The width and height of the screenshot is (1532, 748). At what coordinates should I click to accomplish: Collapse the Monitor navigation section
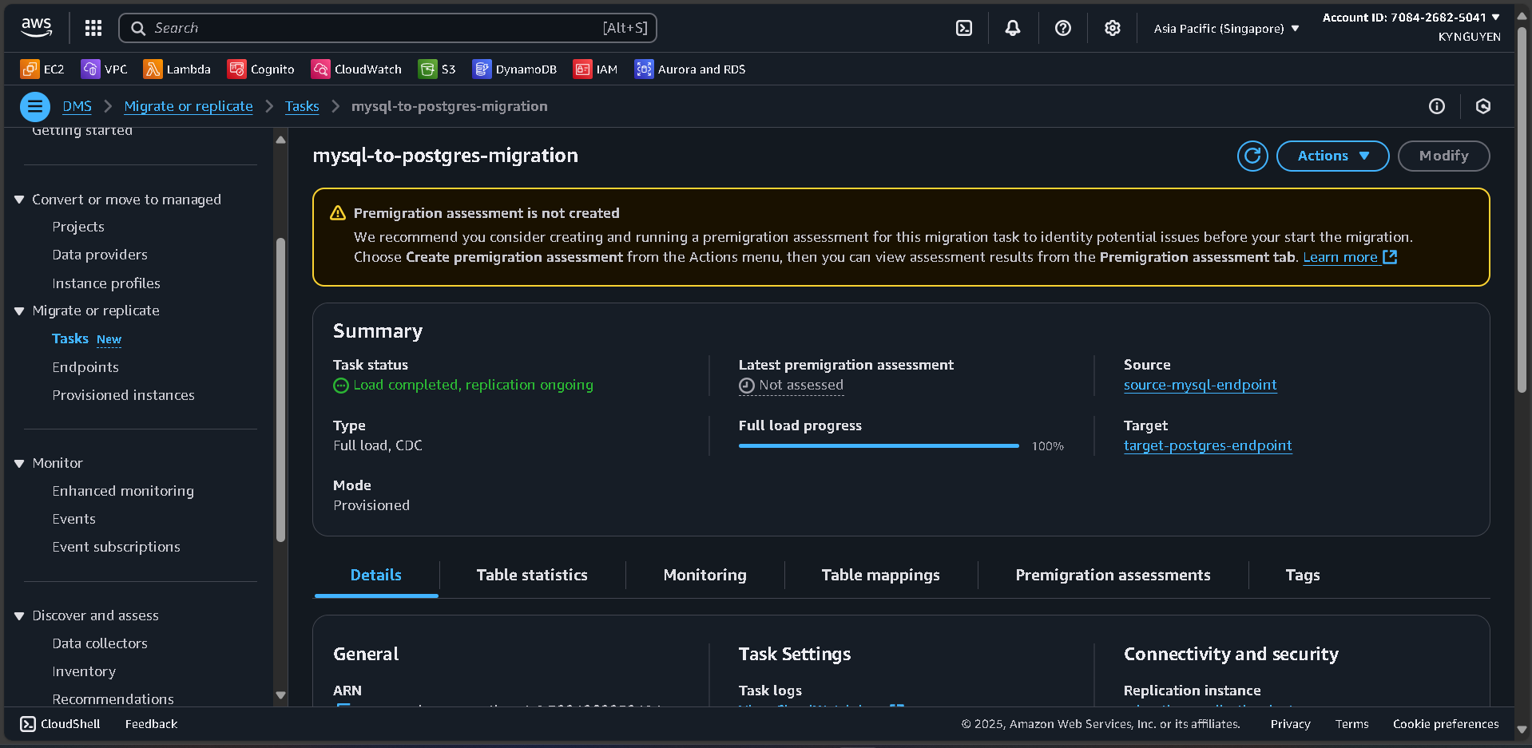tap(19, 464)
